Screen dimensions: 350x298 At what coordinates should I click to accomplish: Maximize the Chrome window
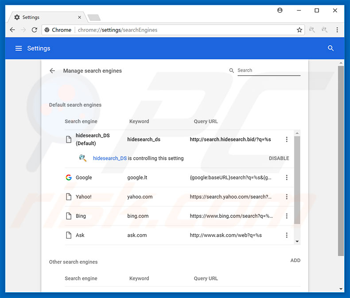click(x=316, y=11)
